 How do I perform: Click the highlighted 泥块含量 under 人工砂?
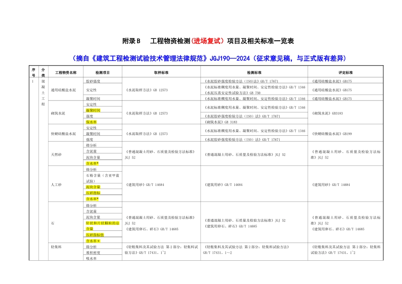93,187
